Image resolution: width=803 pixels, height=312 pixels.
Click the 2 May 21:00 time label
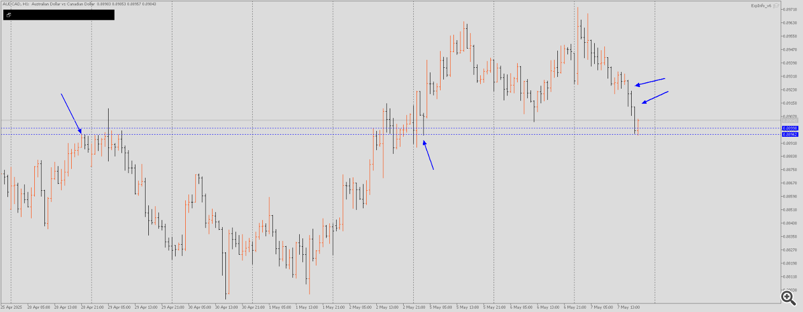[x=414, y=308]
